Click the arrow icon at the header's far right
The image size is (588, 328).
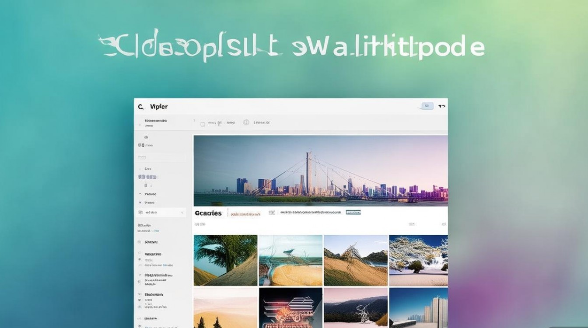point(441,106)
